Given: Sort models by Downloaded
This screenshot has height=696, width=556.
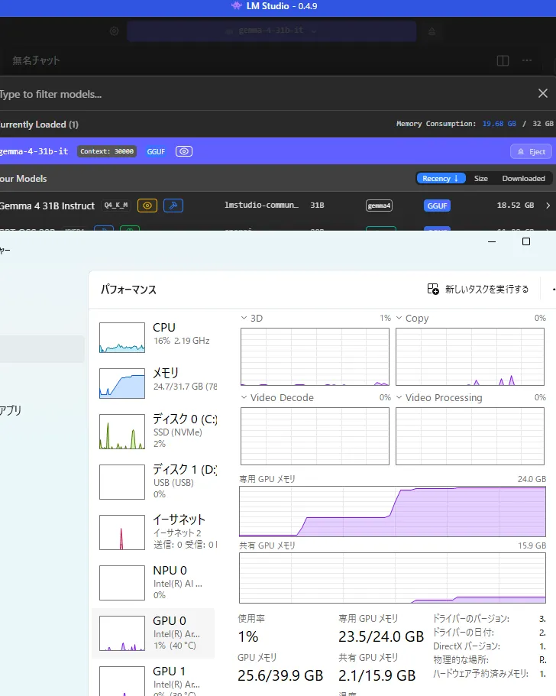Looking at the screenshot, I should (x=523, y=178).
